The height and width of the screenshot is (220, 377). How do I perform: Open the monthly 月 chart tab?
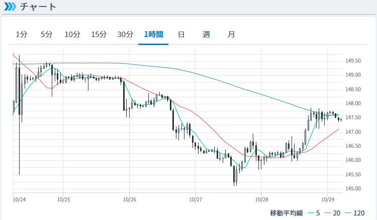click(231, 35)
